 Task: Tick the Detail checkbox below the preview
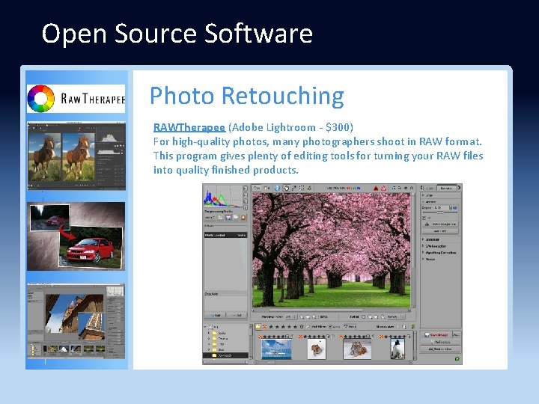point(363,316)
